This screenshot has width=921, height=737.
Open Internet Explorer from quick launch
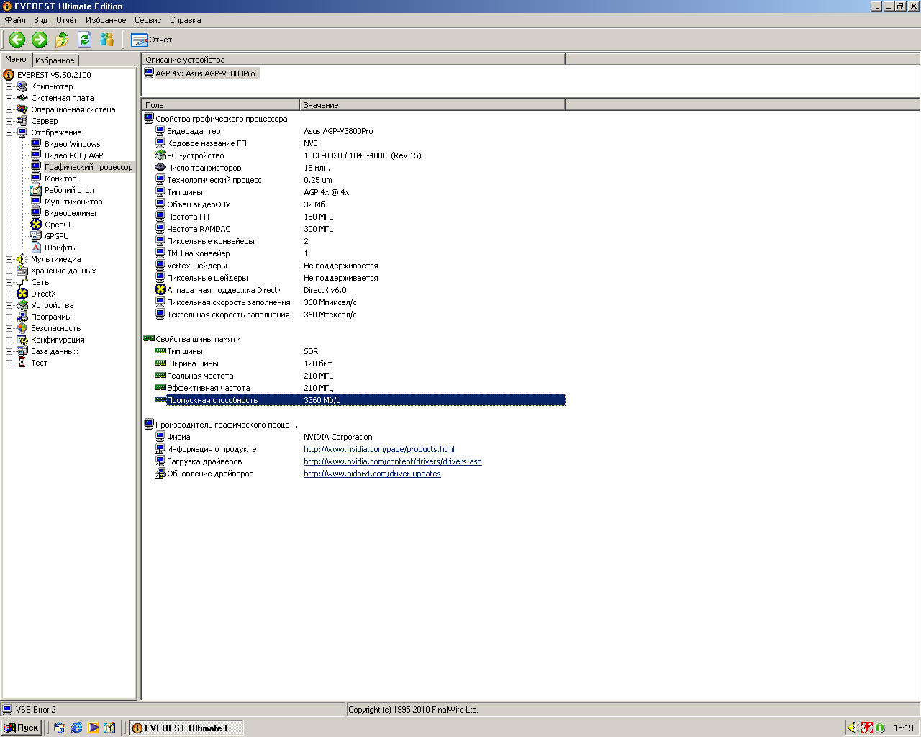point(76,728)
